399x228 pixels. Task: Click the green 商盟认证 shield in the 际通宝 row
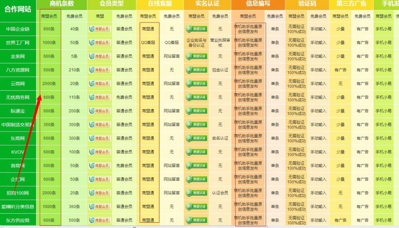click(x=196, y=111)
